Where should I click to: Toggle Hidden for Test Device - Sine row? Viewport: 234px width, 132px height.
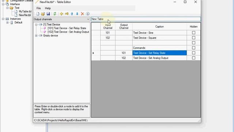tap(193, 33)
